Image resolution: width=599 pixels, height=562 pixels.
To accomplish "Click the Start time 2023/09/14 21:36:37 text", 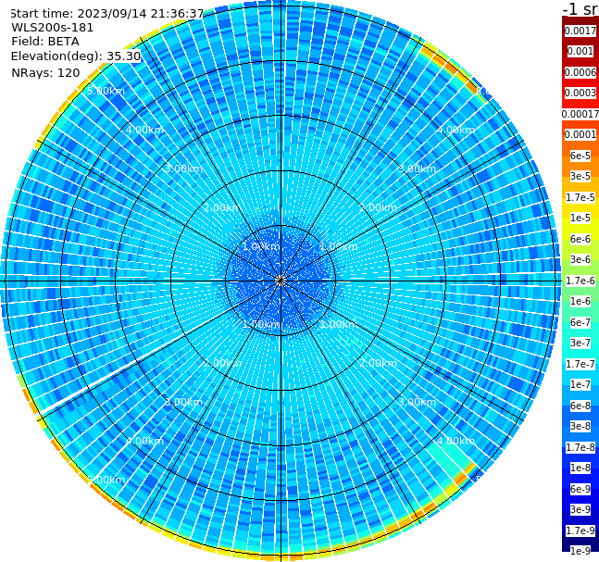I will pos(106,14).
